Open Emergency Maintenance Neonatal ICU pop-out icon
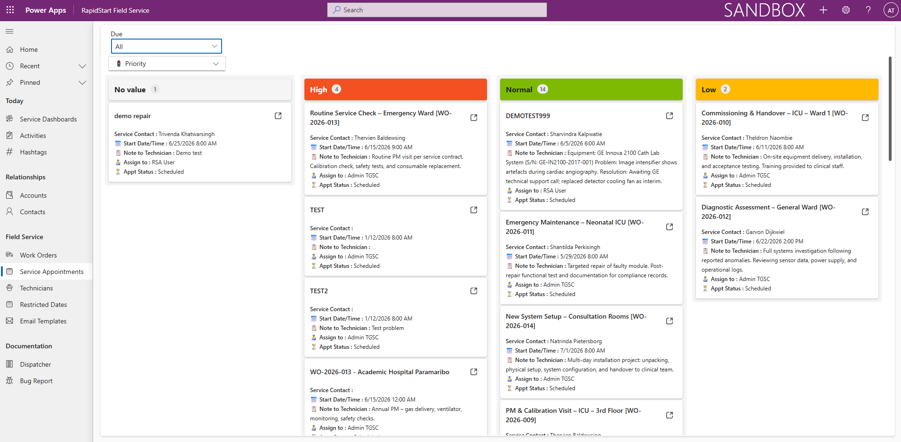The image size is (901, 442). coord(670,227)
